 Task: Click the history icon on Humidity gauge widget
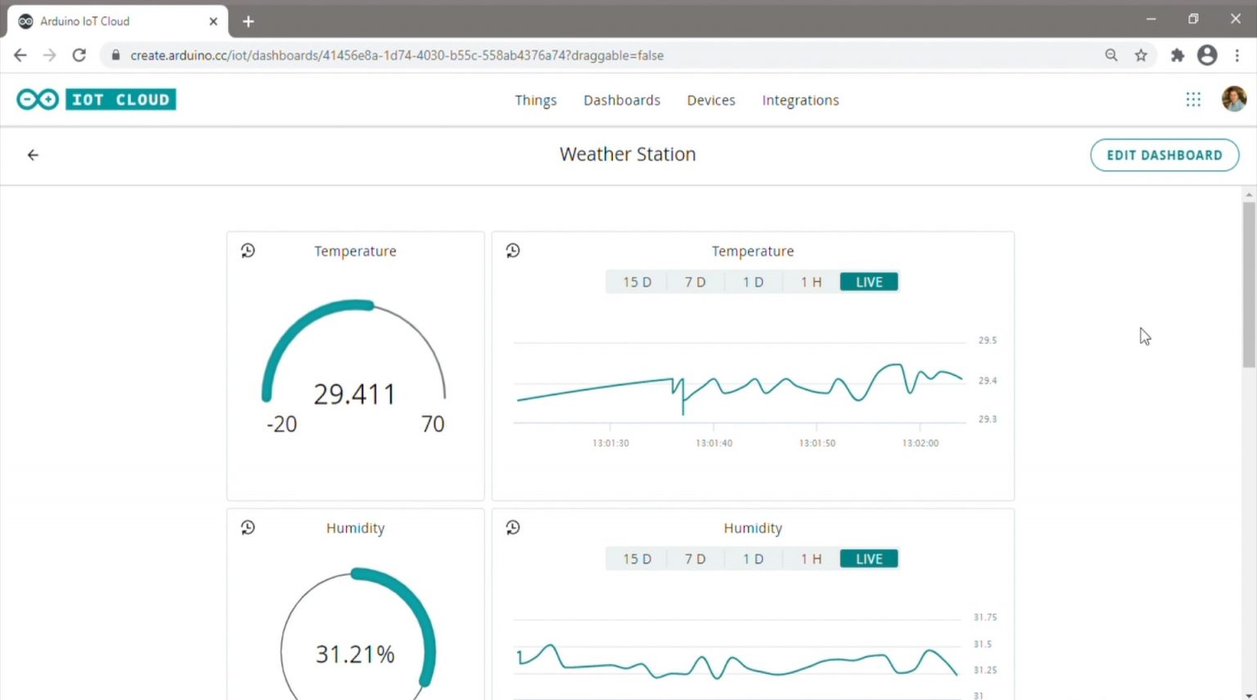[x=248, y=527]
